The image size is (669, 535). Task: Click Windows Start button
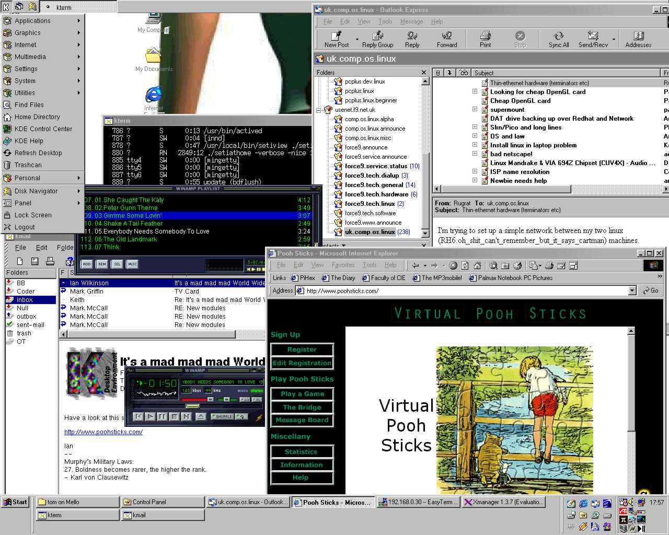[x=15, y=502]
